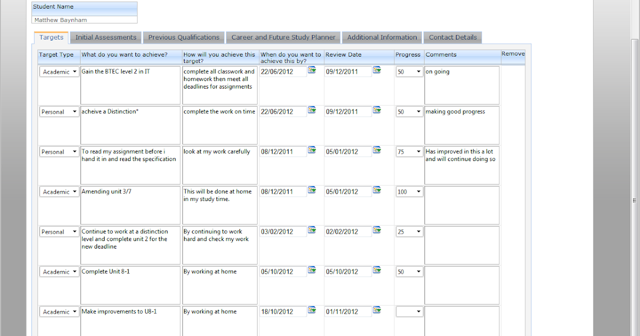
Task: Open review date calendar in Distinction* row
Action: 377,110
